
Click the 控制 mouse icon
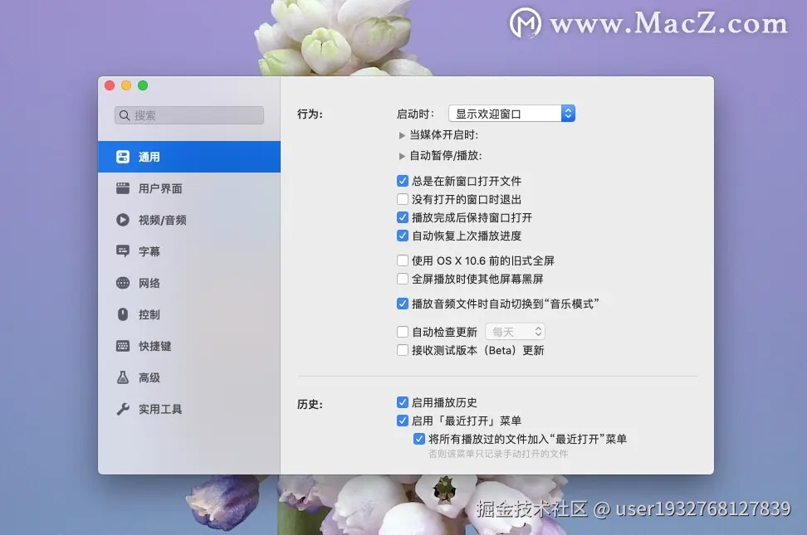(123, 314)
